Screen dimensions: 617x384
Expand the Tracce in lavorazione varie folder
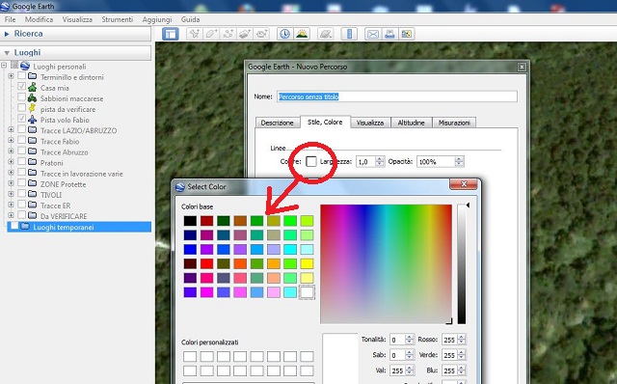(11, 173)
